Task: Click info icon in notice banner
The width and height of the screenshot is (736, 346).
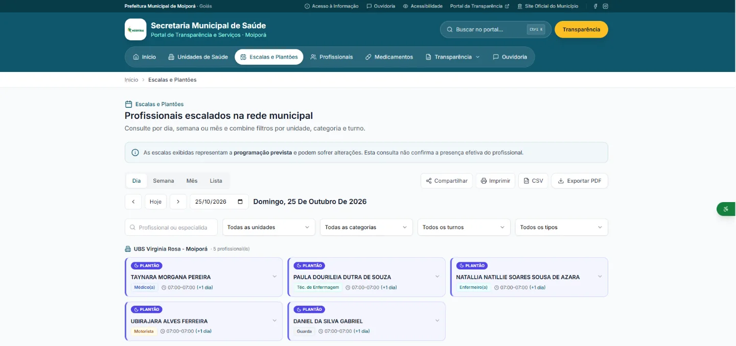Action: pos(135,153)
